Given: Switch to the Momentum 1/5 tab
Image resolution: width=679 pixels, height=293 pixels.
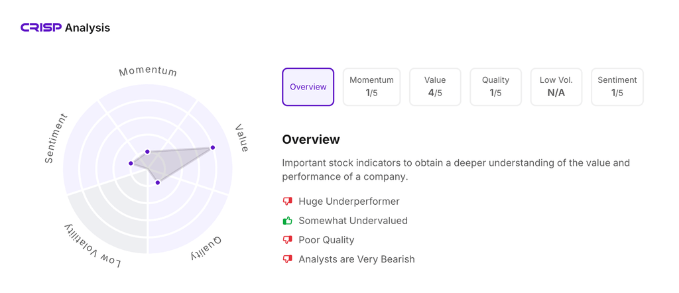Looking at the screenshot, I should [x=371, y=87].
